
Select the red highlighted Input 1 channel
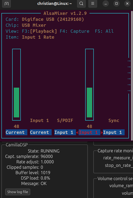coord(89,132)
